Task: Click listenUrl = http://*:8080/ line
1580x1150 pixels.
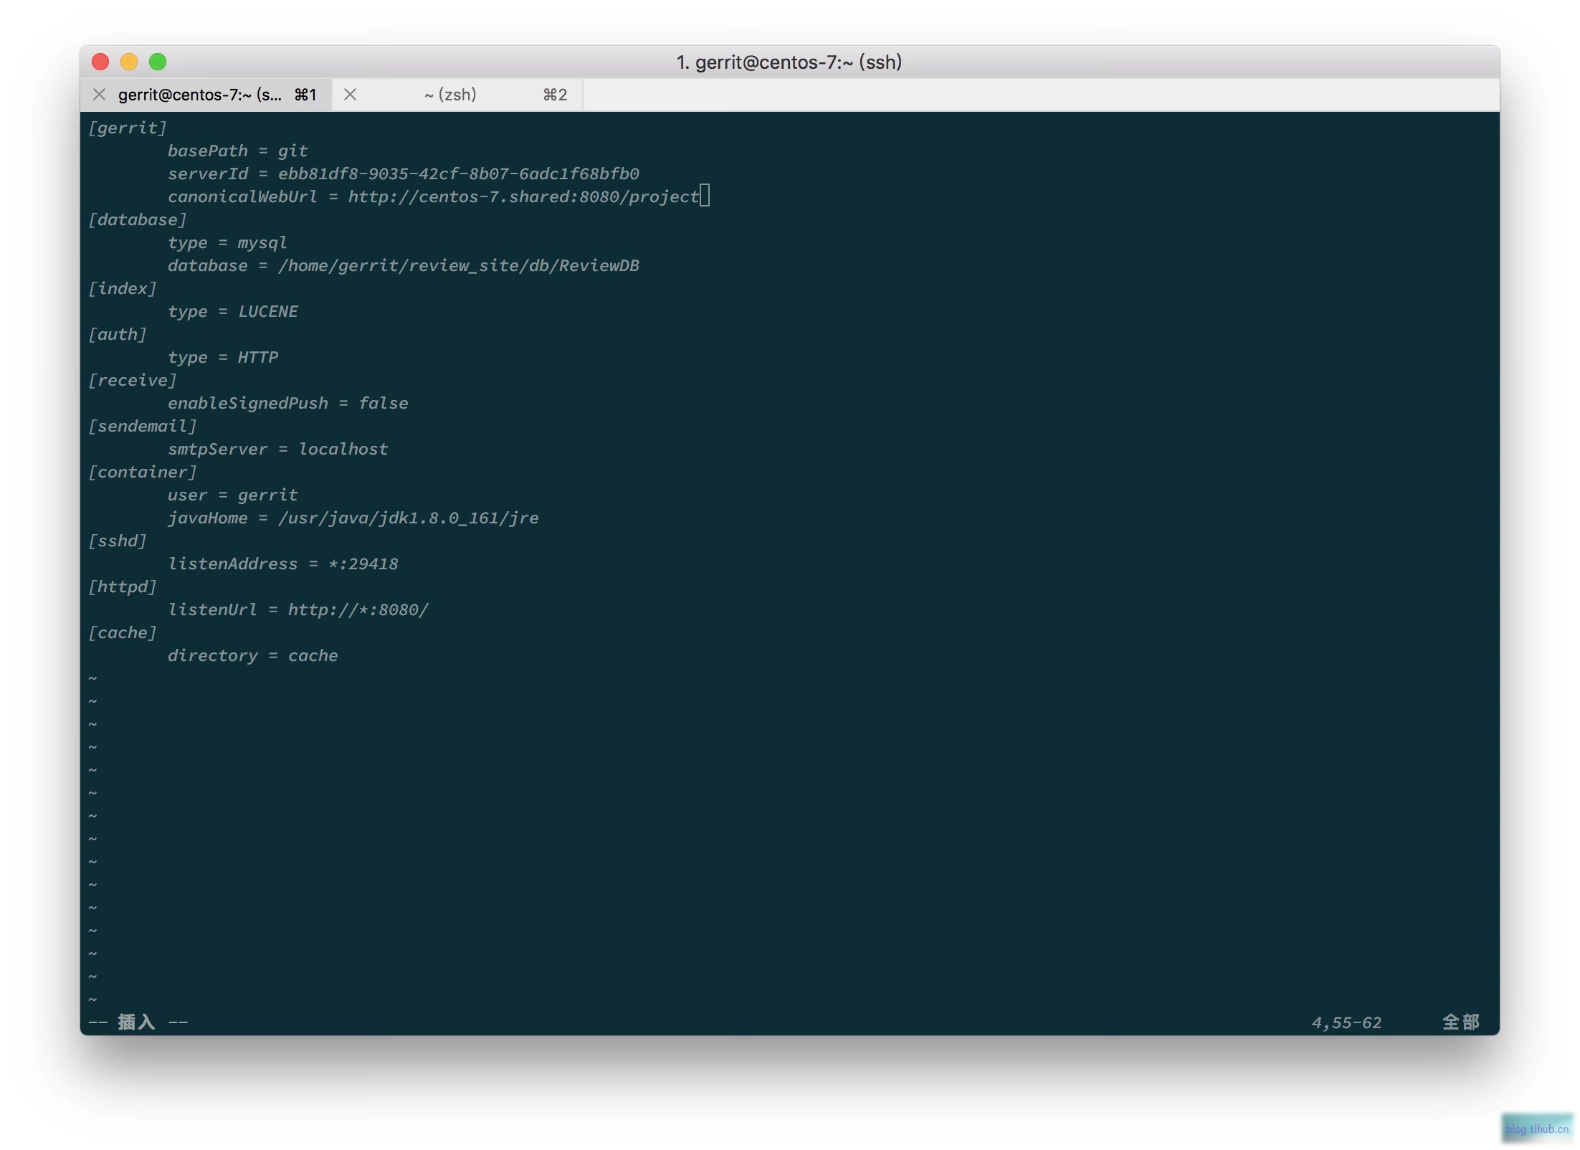Action: pos(298,610)
